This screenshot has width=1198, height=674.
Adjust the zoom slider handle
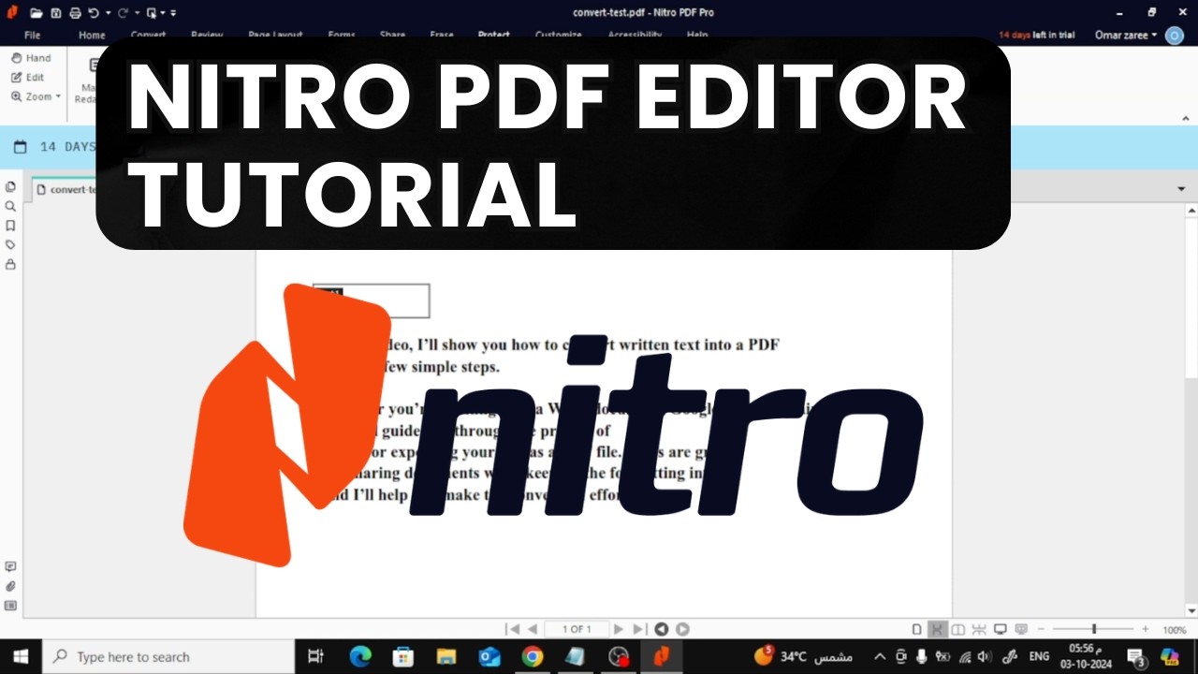1094,630
